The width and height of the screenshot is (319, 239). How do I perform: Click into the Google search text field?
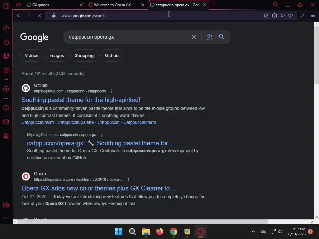pyautogui.click(x=128, y=37)
